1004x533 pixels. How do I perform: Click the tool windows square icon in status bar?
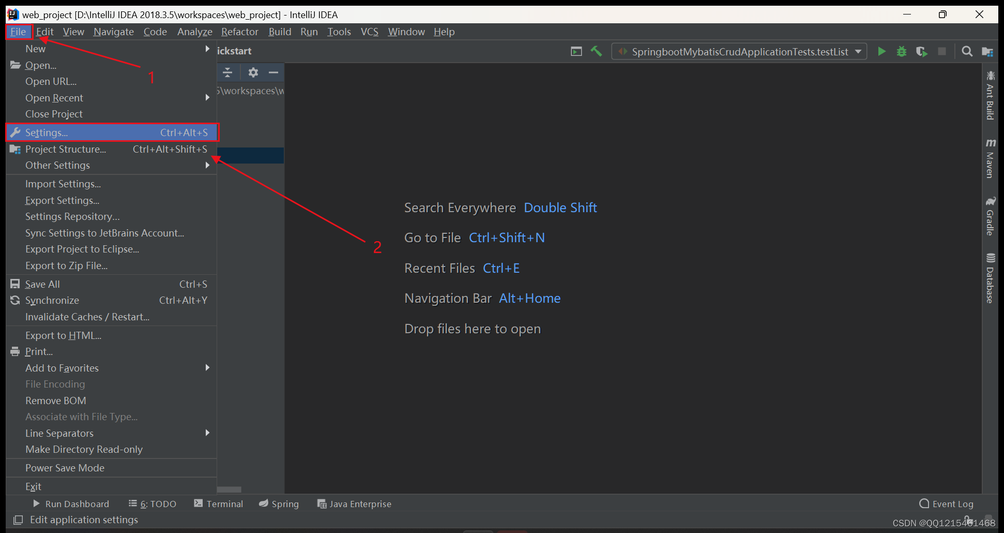[x=18, y=520]
